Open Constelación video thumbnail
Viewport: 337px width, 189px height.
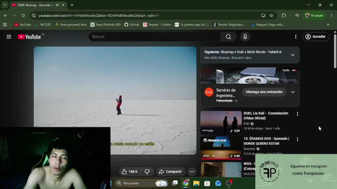(x=221, y=122)
